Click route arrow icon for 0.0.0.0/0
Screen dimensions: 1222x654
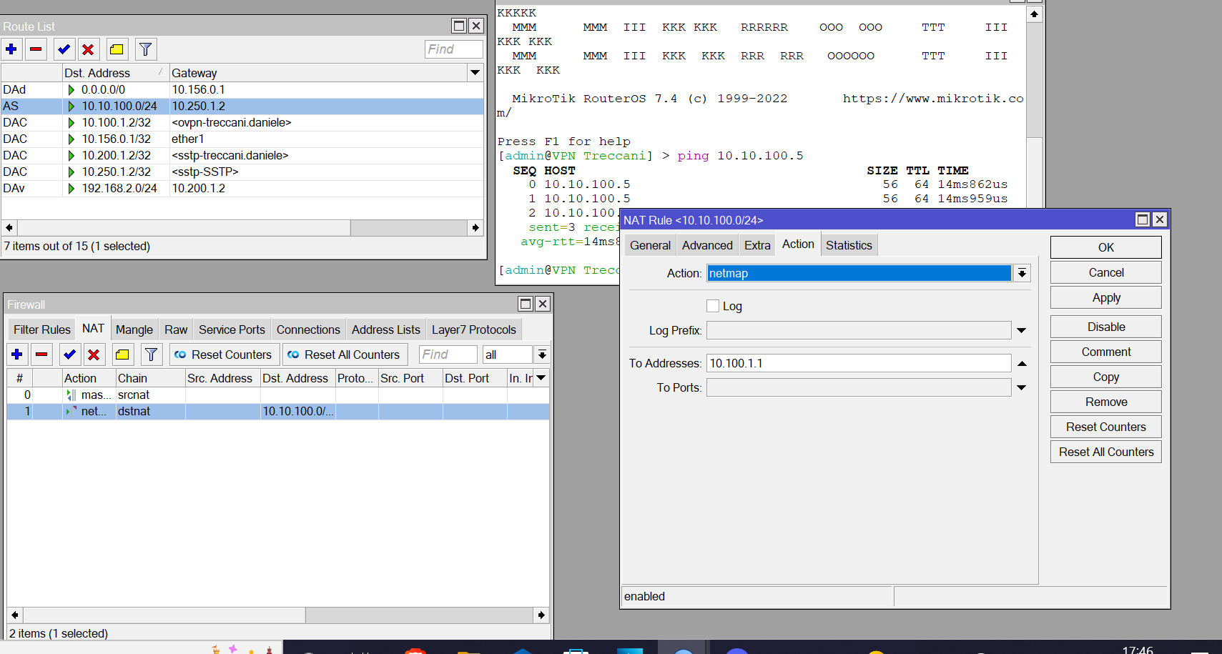[72, 90]
